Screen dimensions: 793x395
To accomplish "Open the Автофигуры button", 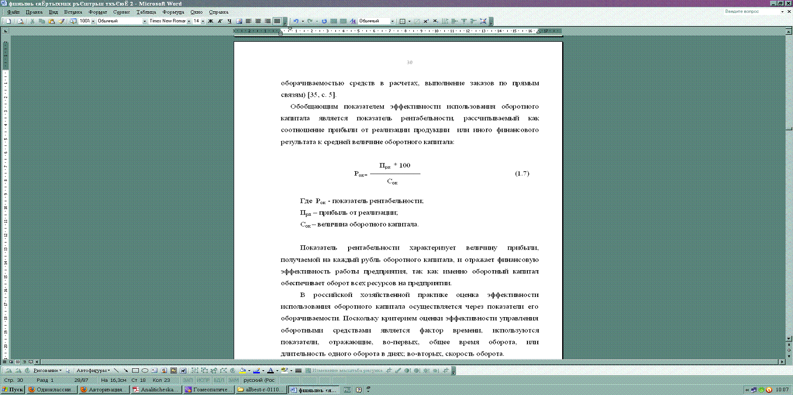I will [x=93, y=371].
